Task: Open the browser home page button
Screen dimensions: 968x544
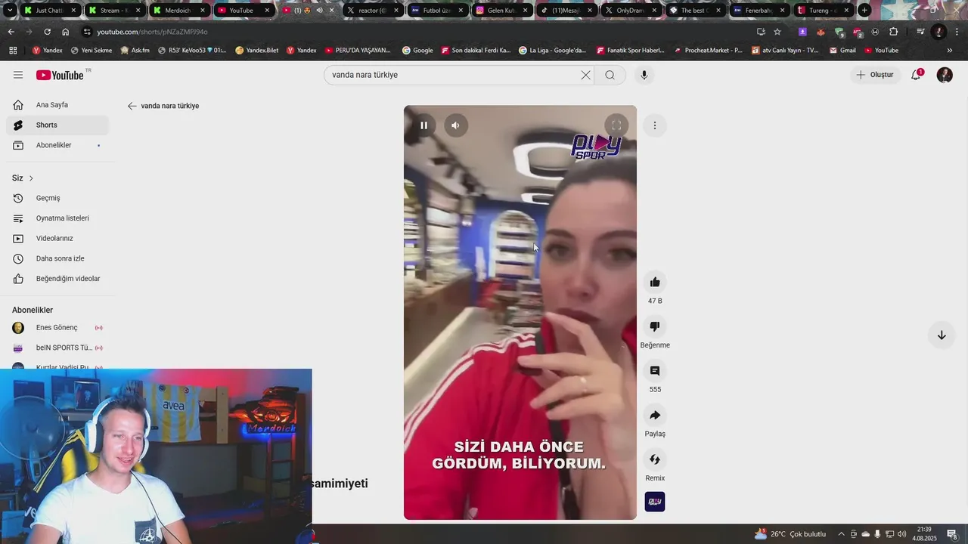Action: (x=65, y=32)
